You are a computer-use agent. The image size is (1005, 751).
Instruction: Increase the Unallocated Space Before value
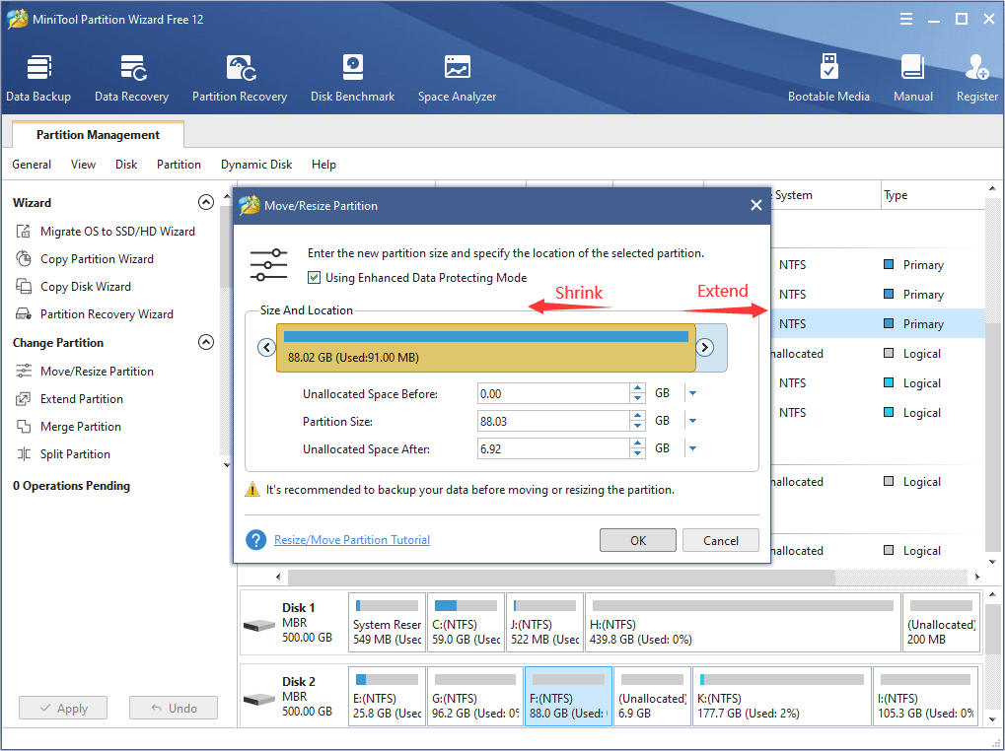click(x=637, y=388)
